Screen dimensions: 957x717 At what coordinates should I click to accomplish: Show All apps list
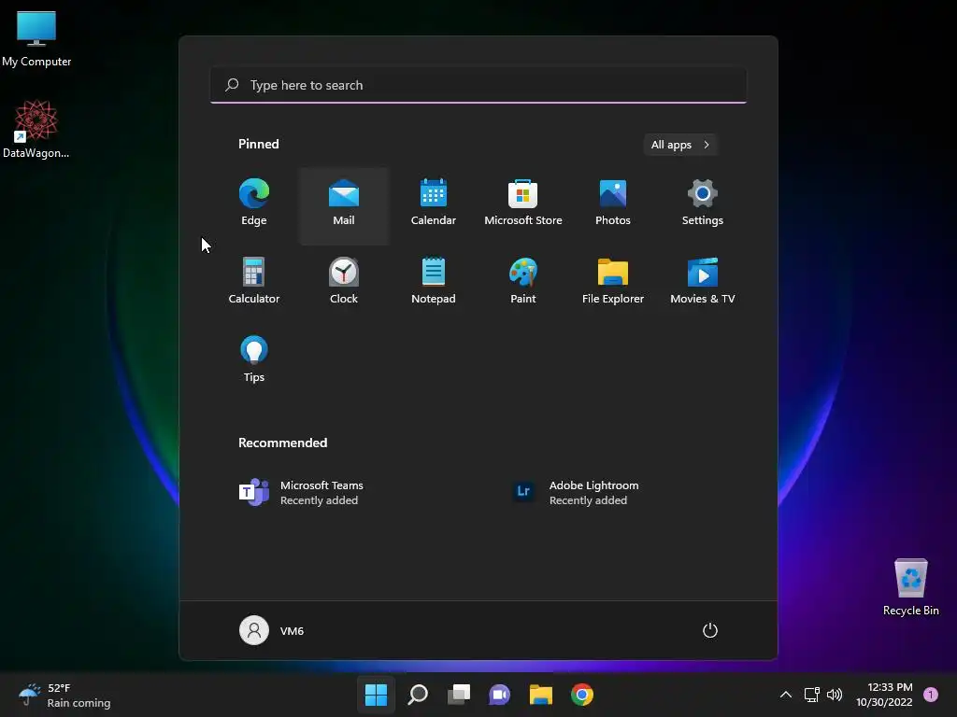(680, 145)
